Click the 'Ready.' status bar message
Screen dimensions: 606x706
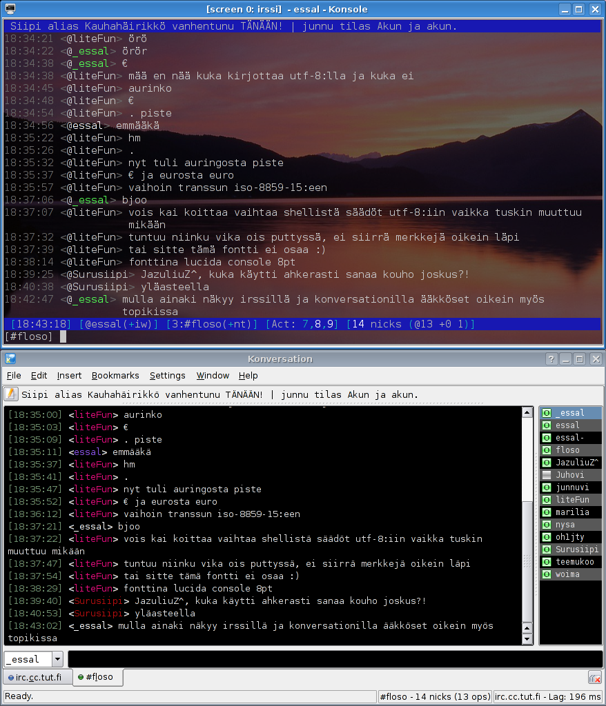19,696
